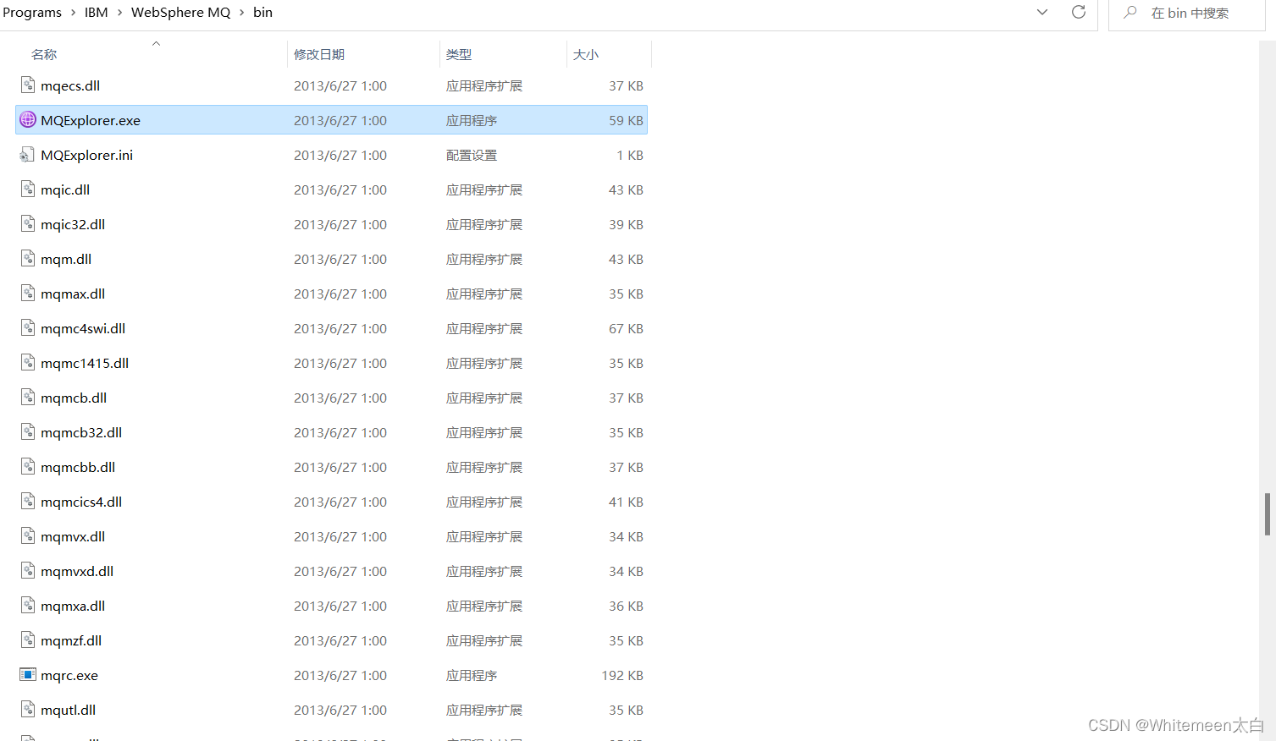The width and height of the screenshot is (1276, 741).
Task: Select the mqmc1415.dll file name
Action: [x=85, y=363]
